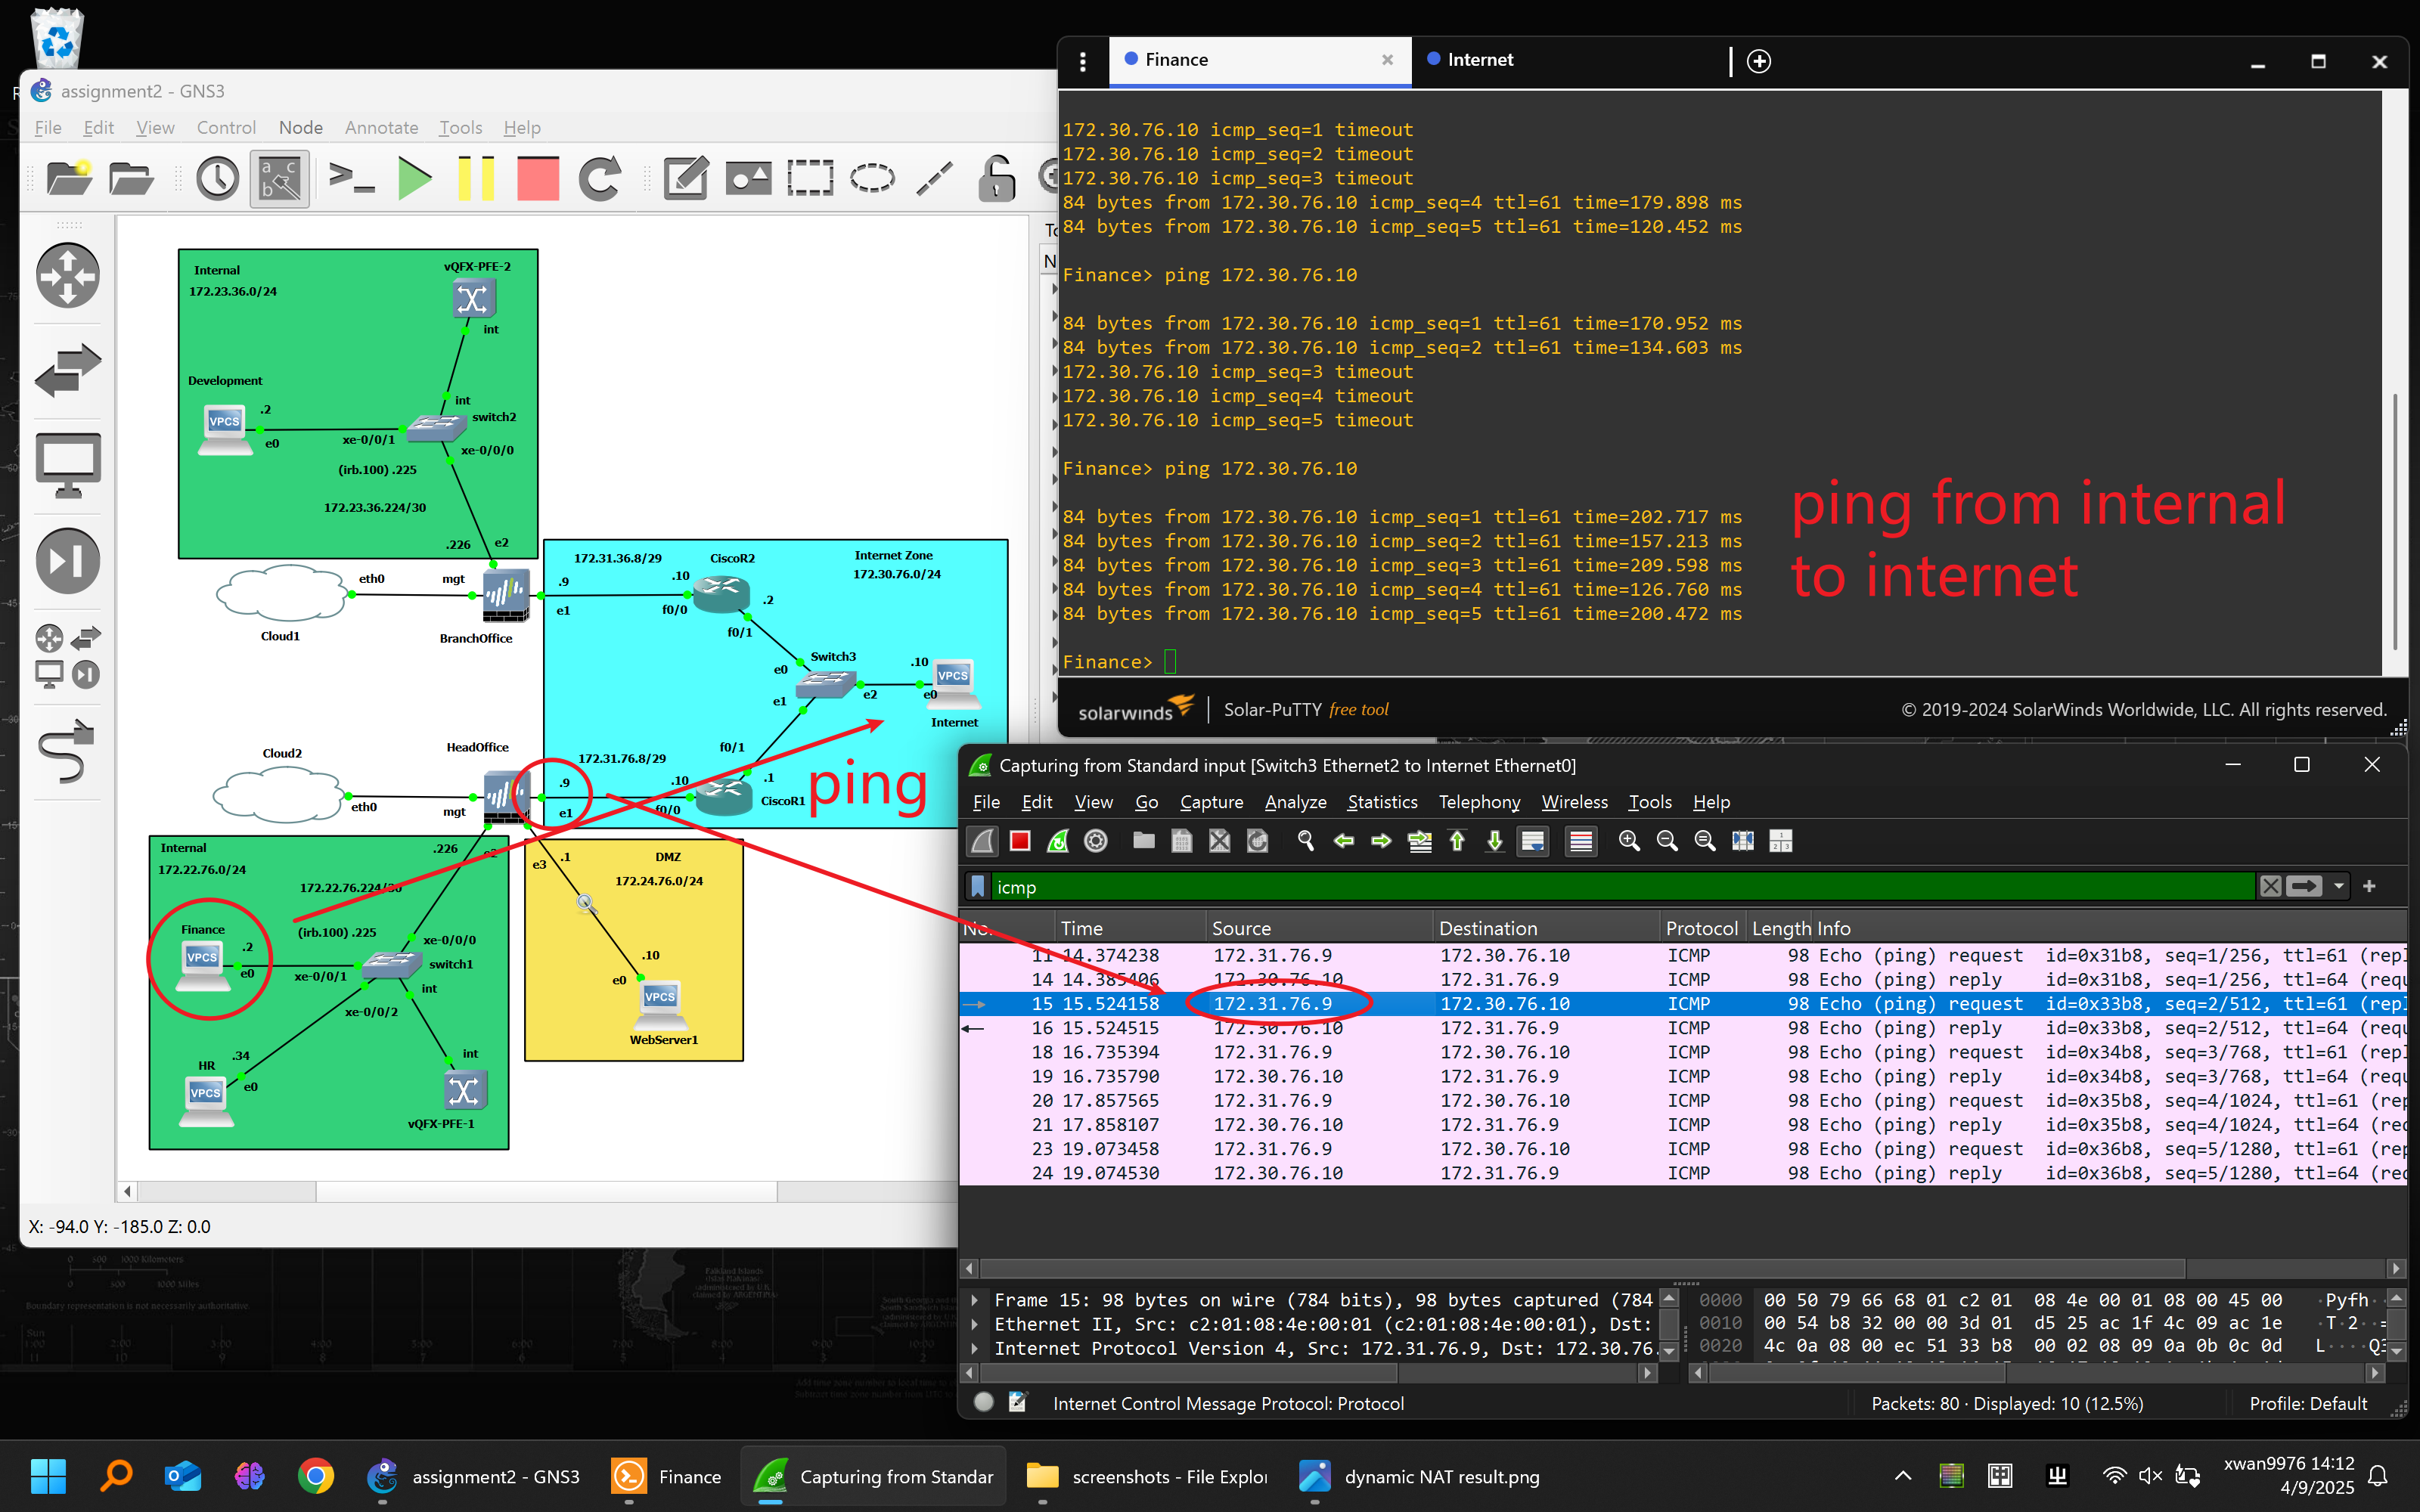The height and width of the screenshot is (1512, 2420).
Task: Restart the current Wireshark capture
Action: 1058,841
